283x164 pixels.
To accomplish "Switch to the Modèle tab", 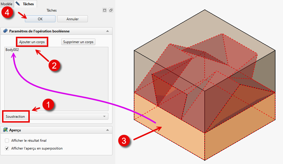I will (x=7, y=4).
